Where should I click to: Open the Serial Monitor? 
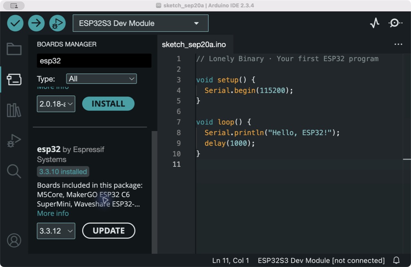[x=395, y=23]
